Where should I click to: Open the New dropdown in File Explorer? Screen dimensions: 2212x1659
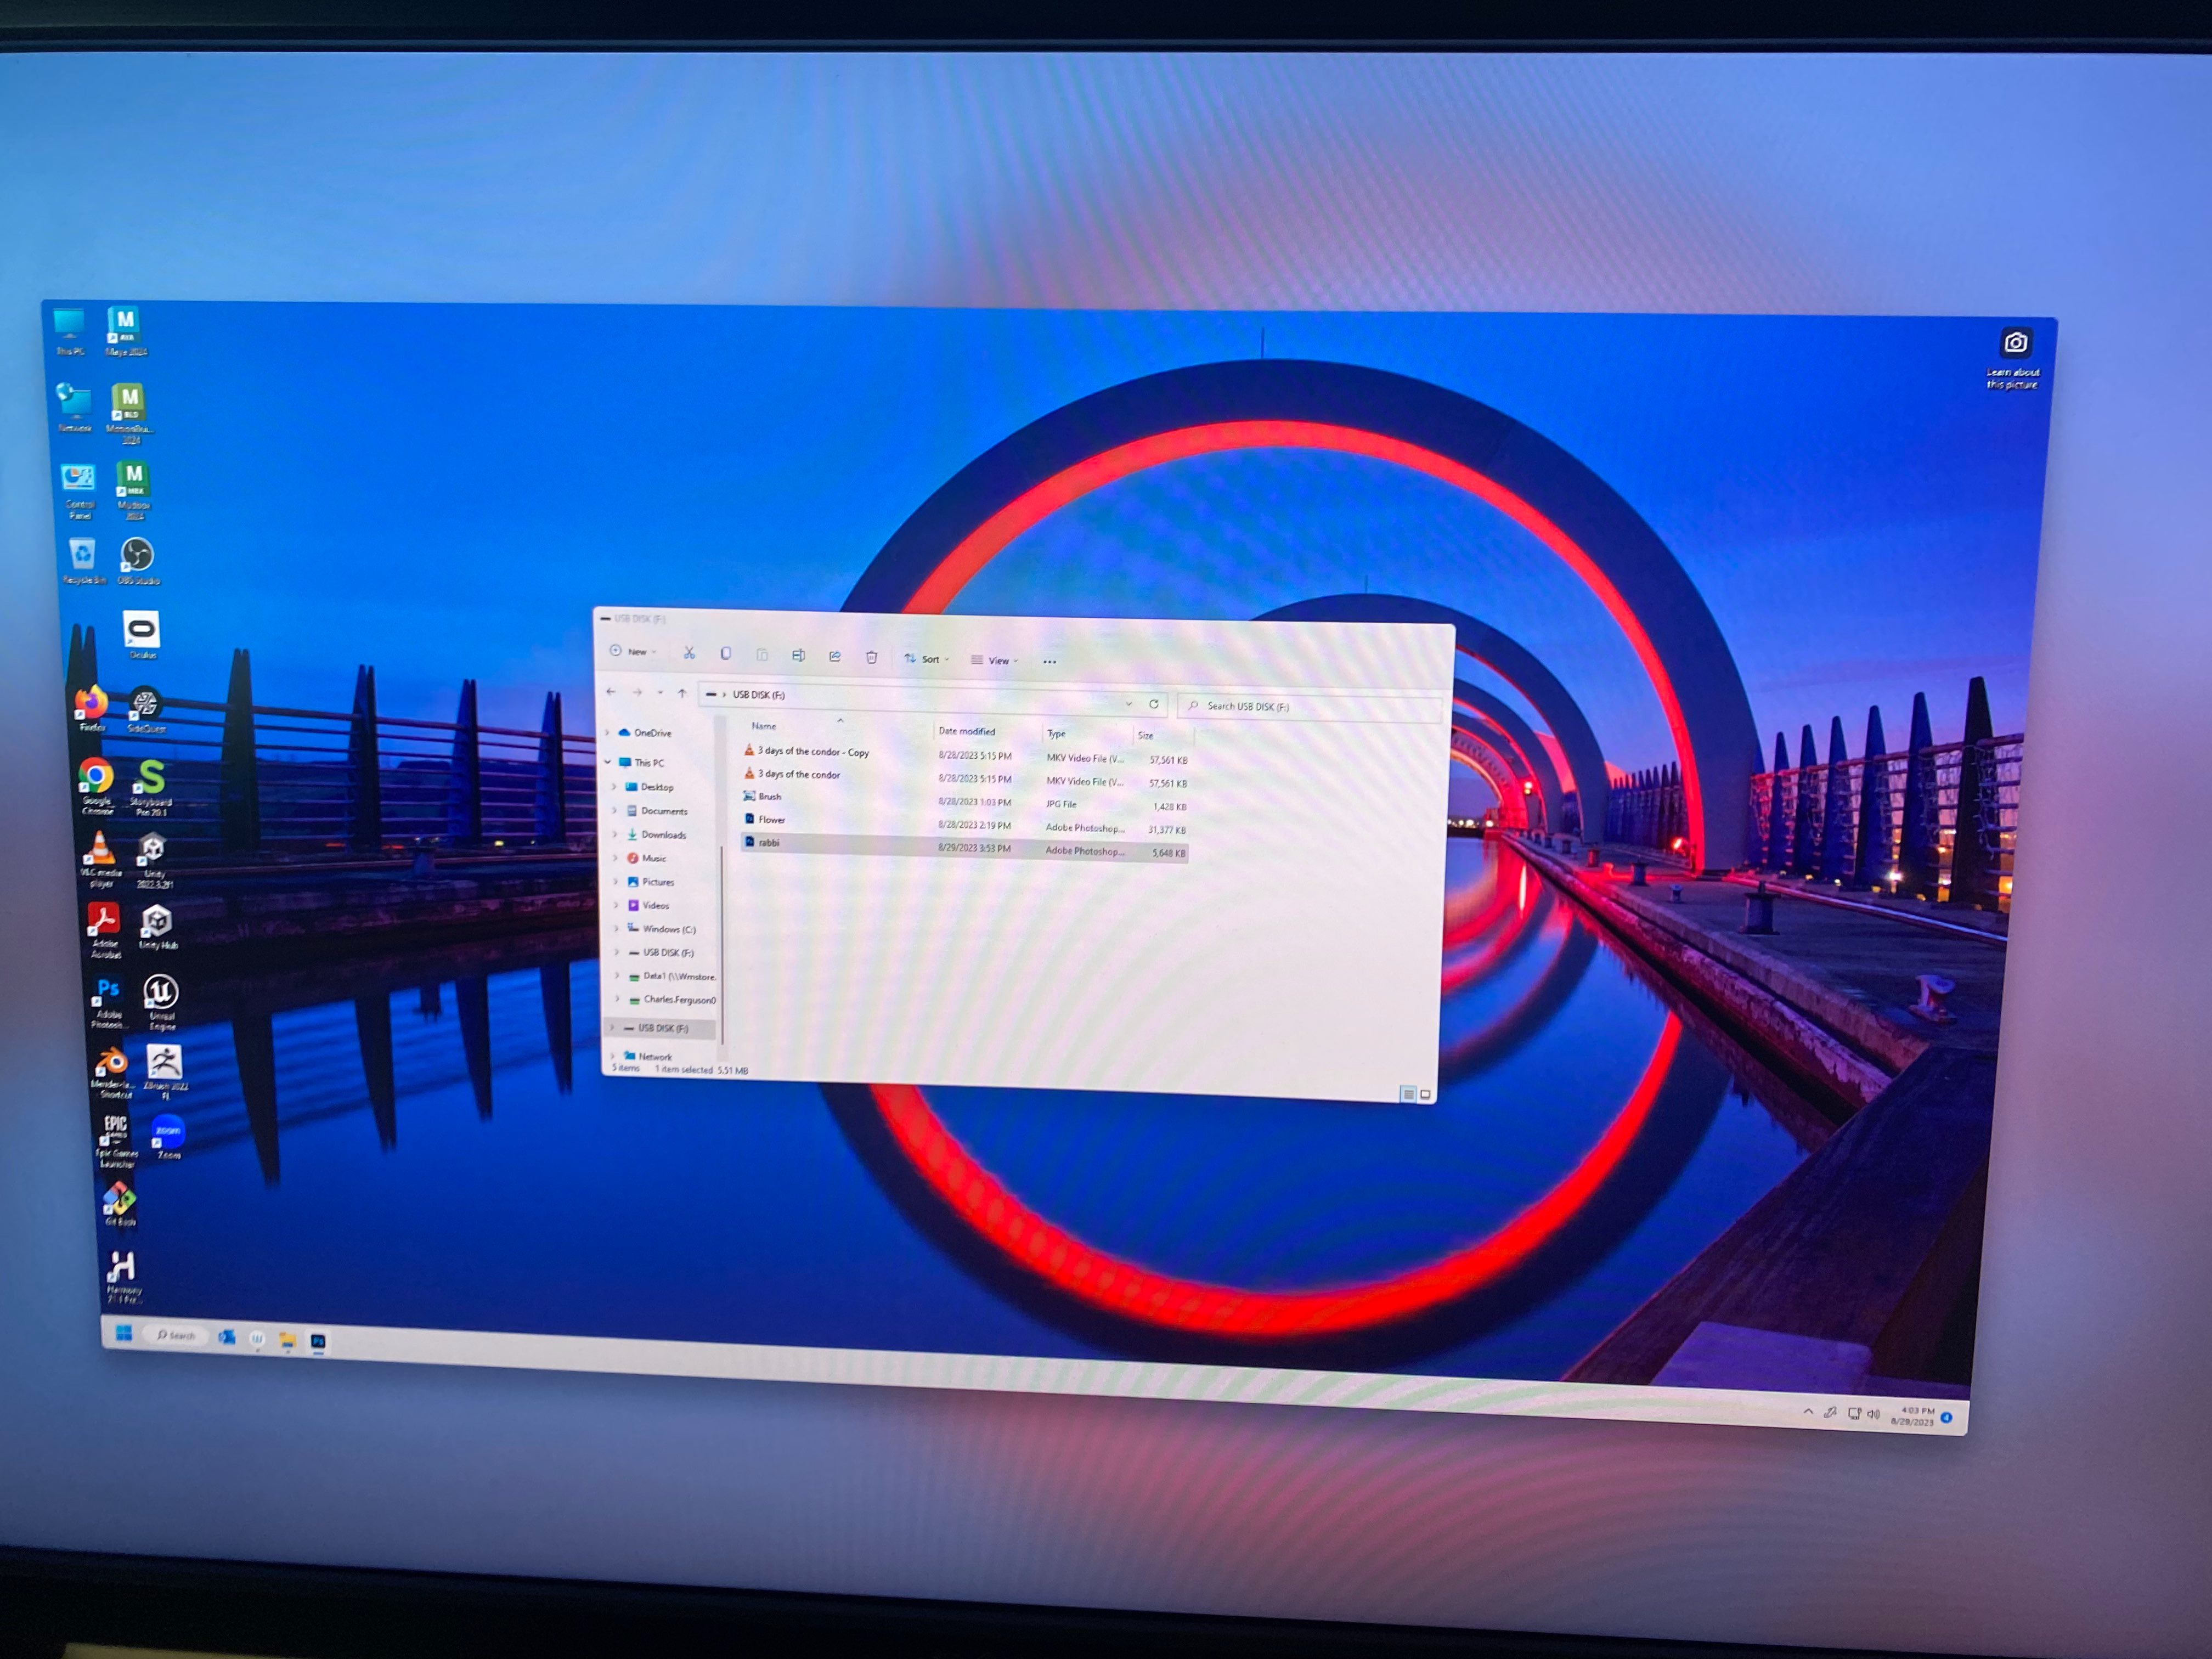[632, 651]
